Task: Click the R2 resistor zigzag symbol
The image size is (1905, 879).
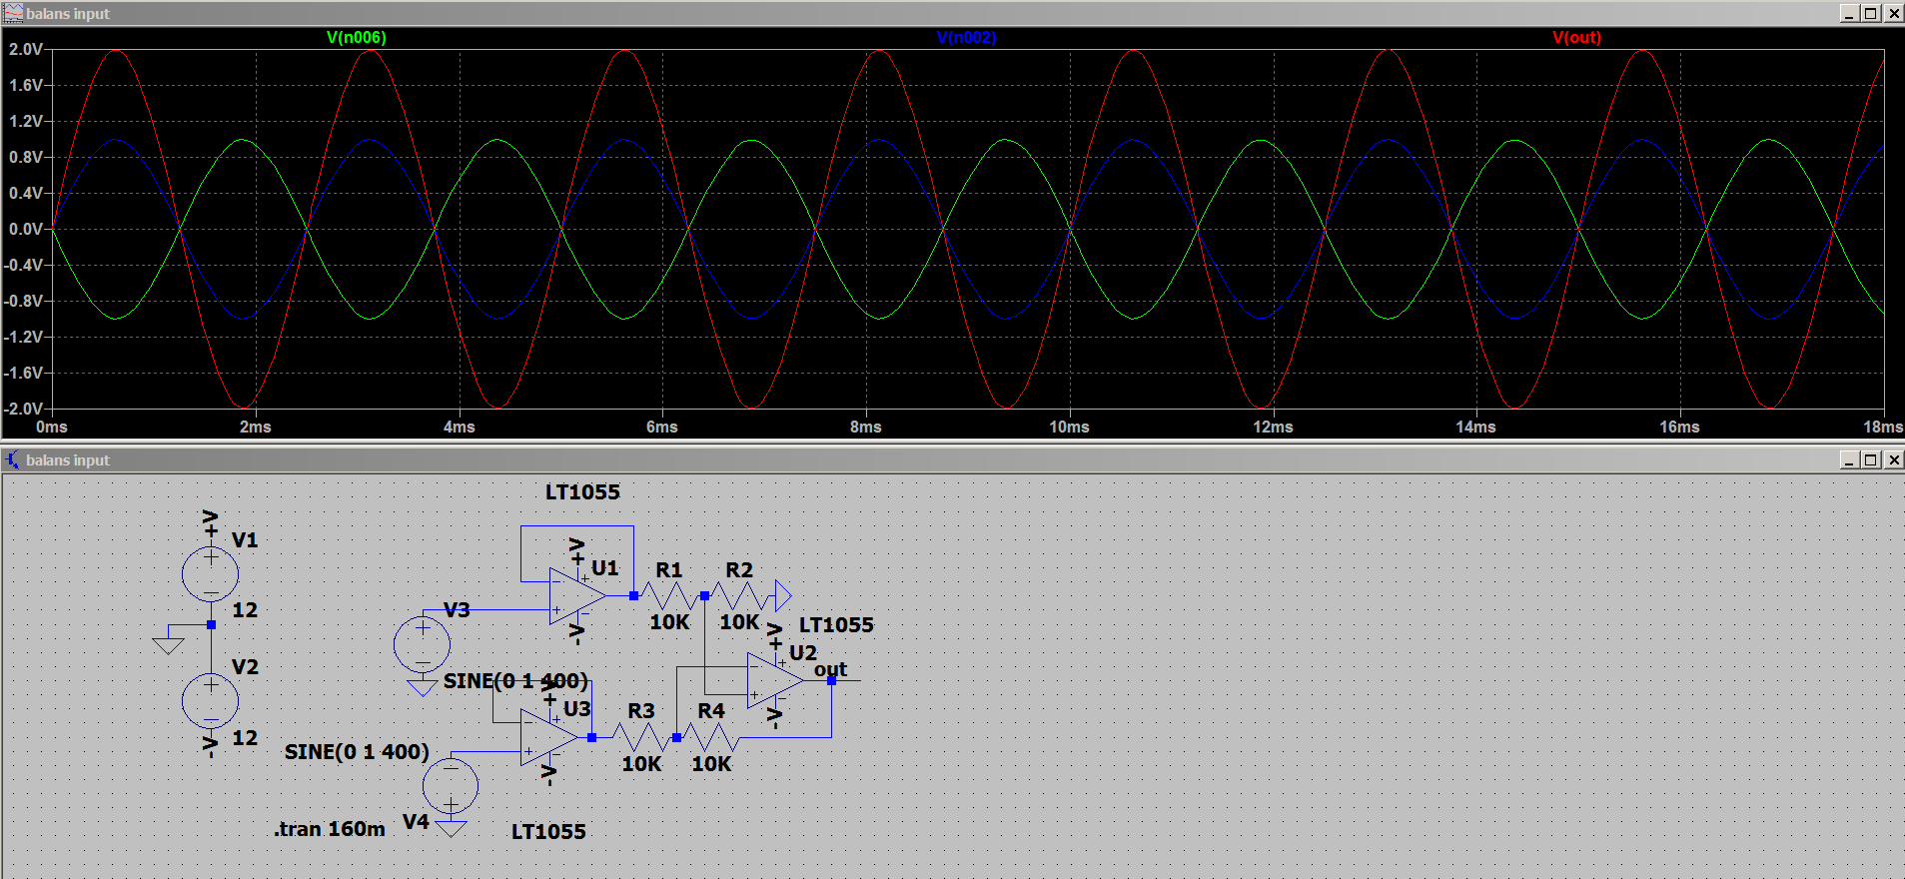Action: 739,596
